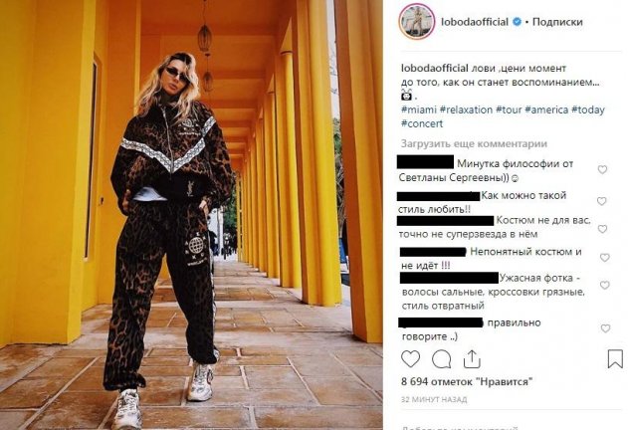Like the post with the heart icon
The image size is (628, 430).
[410, 359]
